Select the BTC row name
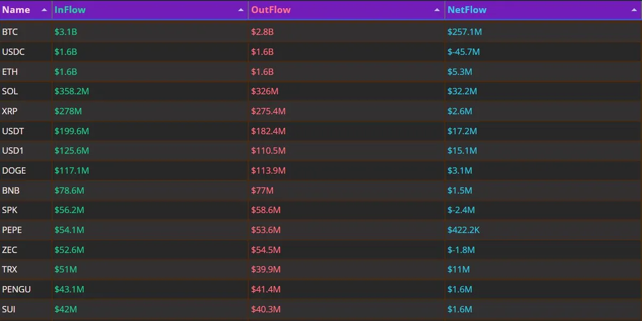 (10, 32)
